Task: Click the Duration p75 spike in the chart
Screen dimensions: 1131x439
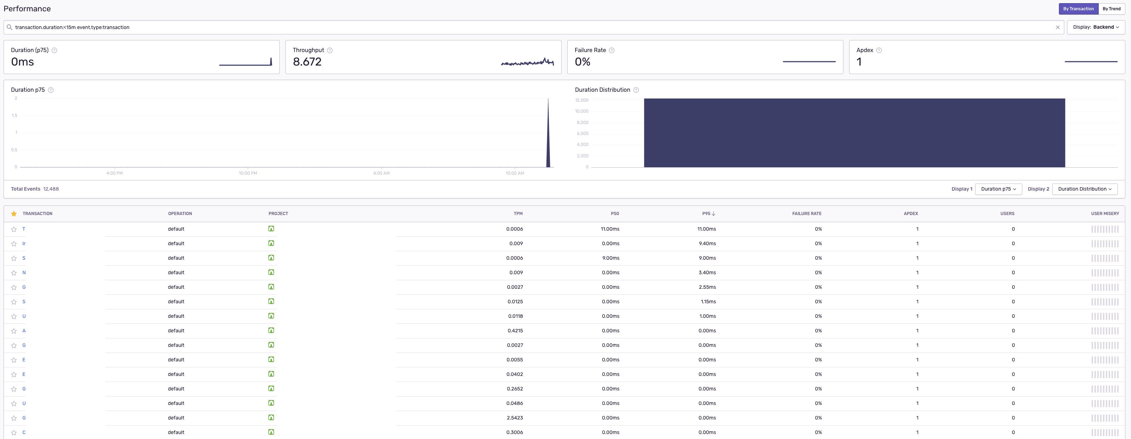Action: (x=548, y=133)
